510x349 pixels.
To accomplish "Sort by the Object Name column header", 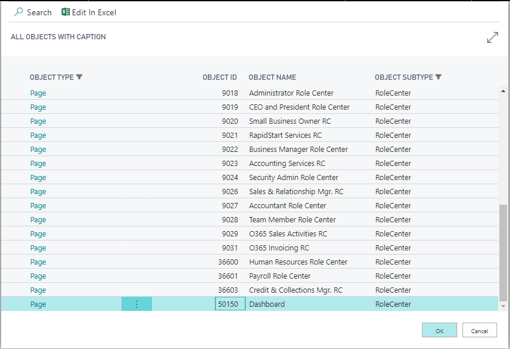I will pyautogui.click(x=272, y=77).
